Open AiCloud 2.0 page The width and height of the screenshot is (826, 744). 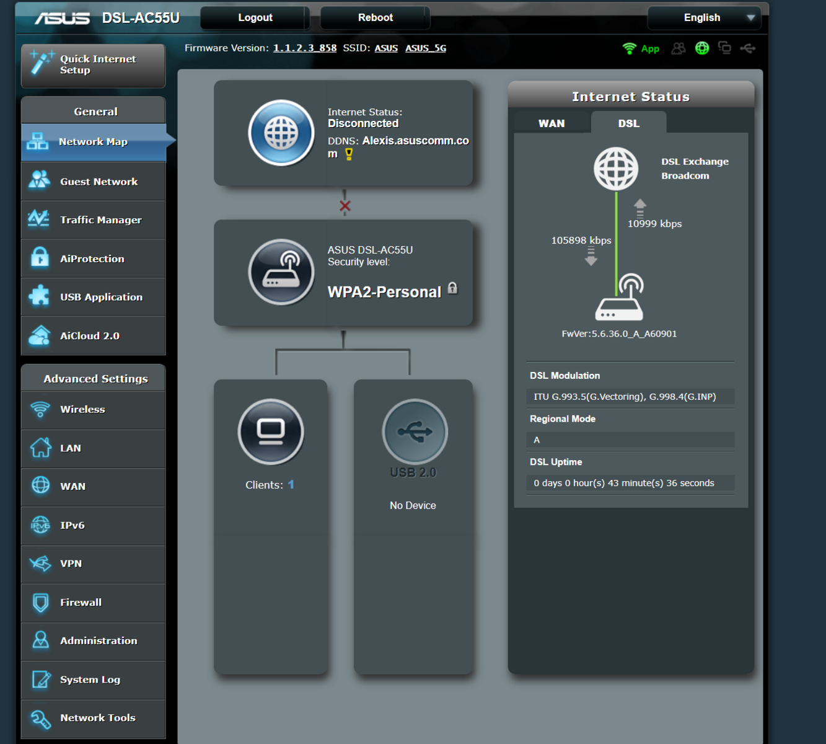click(94, 335)
